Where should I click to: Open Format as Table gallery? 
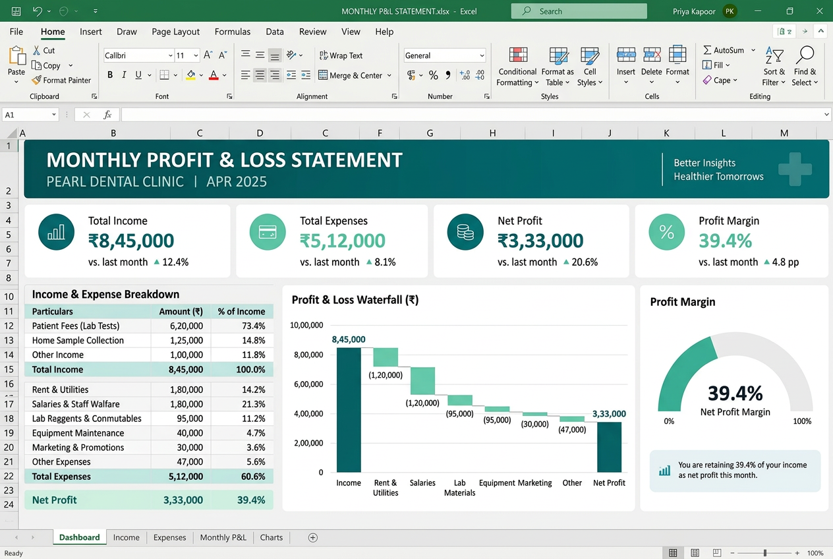pyautogui.click(x=558, y=67)
